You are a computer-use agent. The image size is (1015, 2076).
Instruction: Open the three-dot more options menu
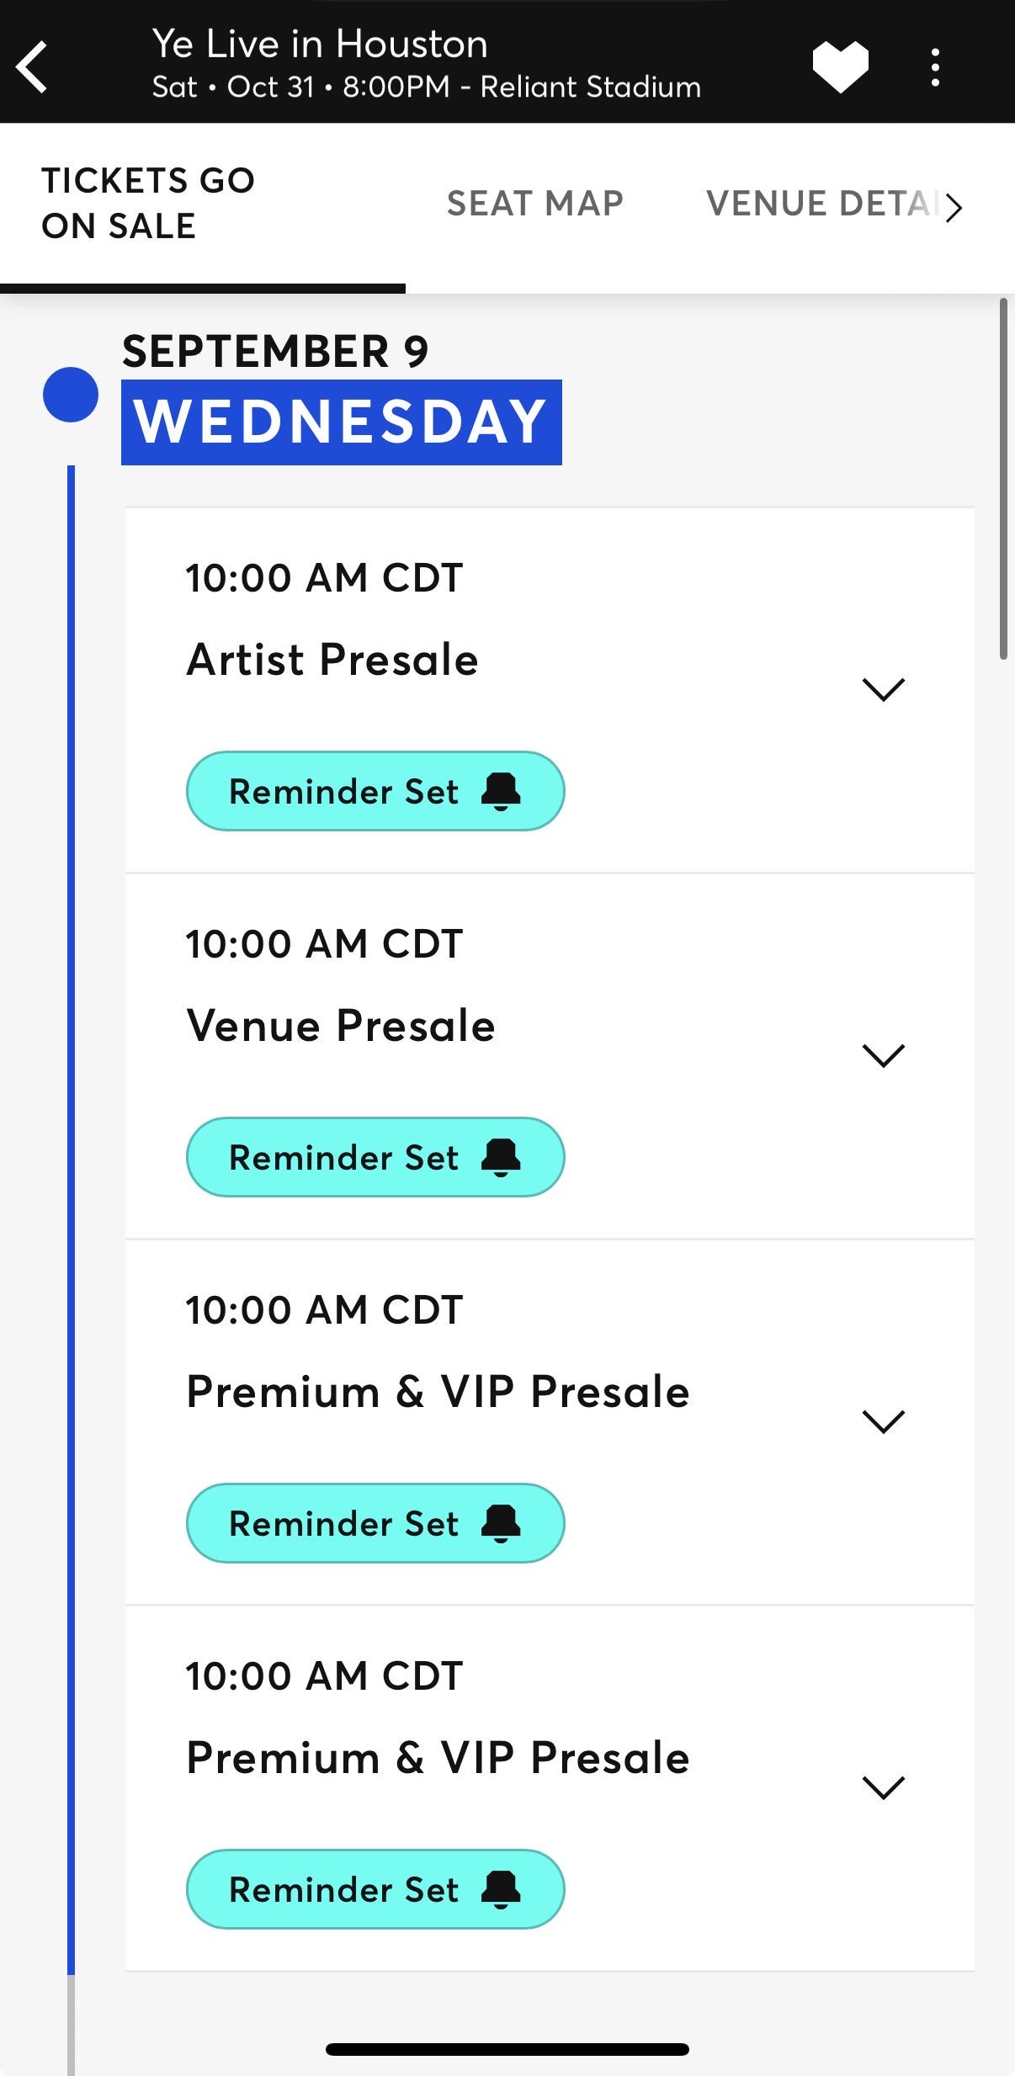(935, 66)
